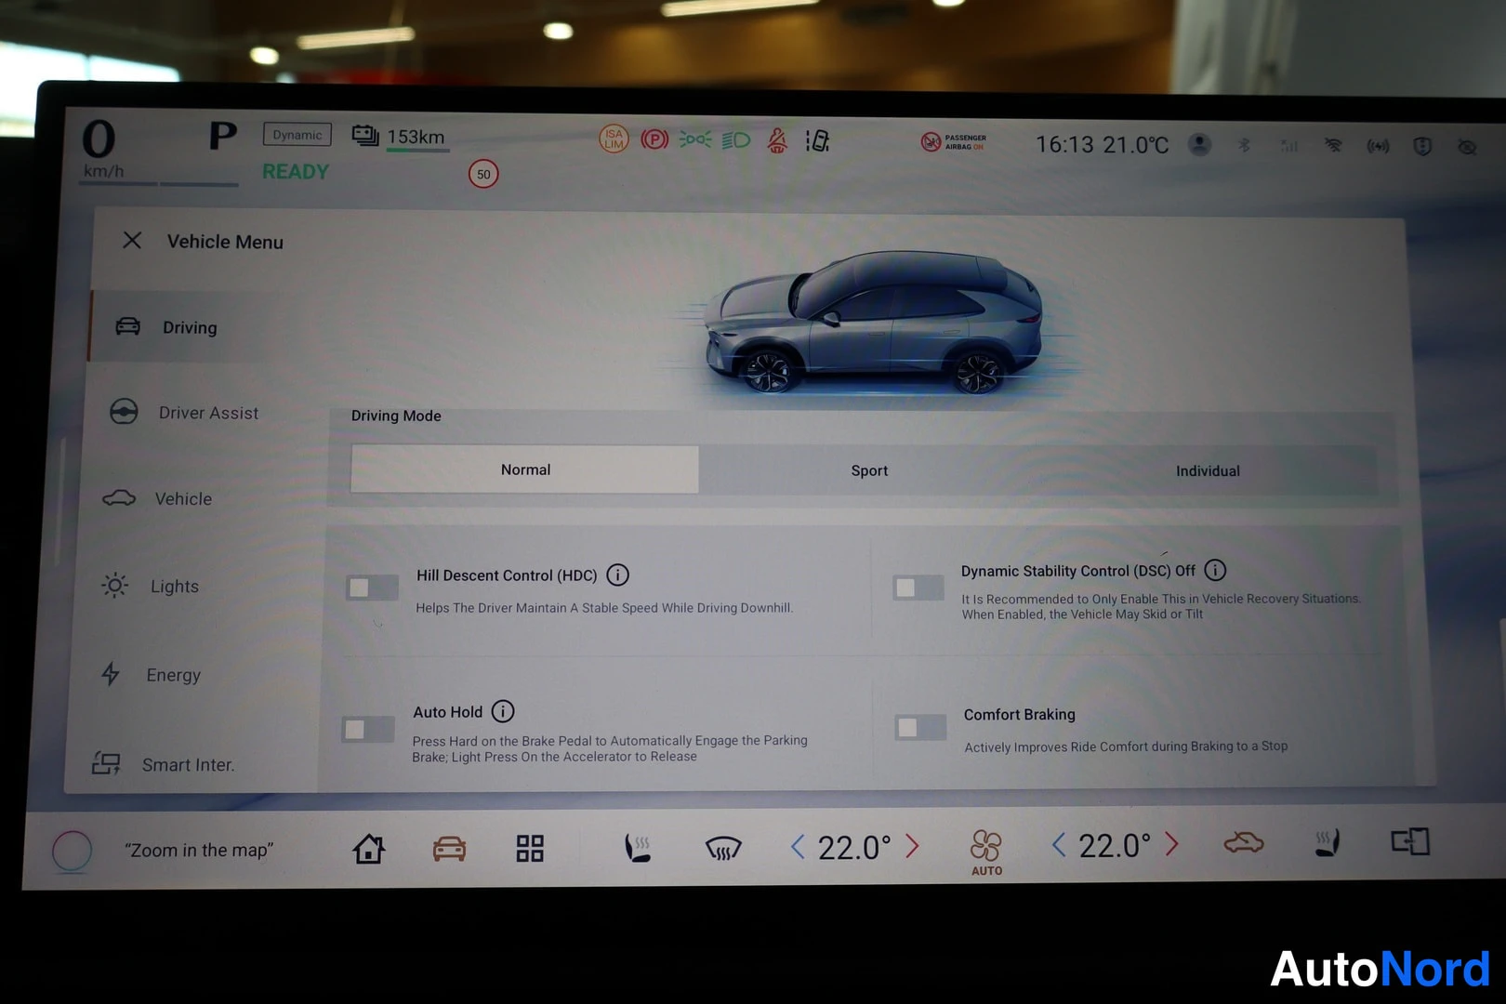Tap the Home icon in bottom bar
This screenshot has height=1004, width=1506.
(x=369, y=848)
